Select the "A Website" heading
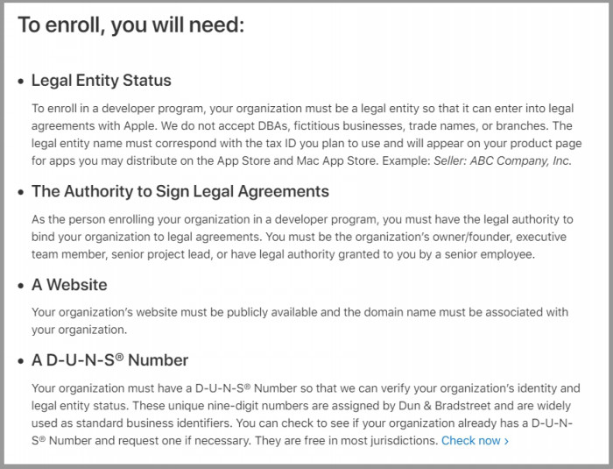This screenshot has width=613, height=469. point(69,285)
